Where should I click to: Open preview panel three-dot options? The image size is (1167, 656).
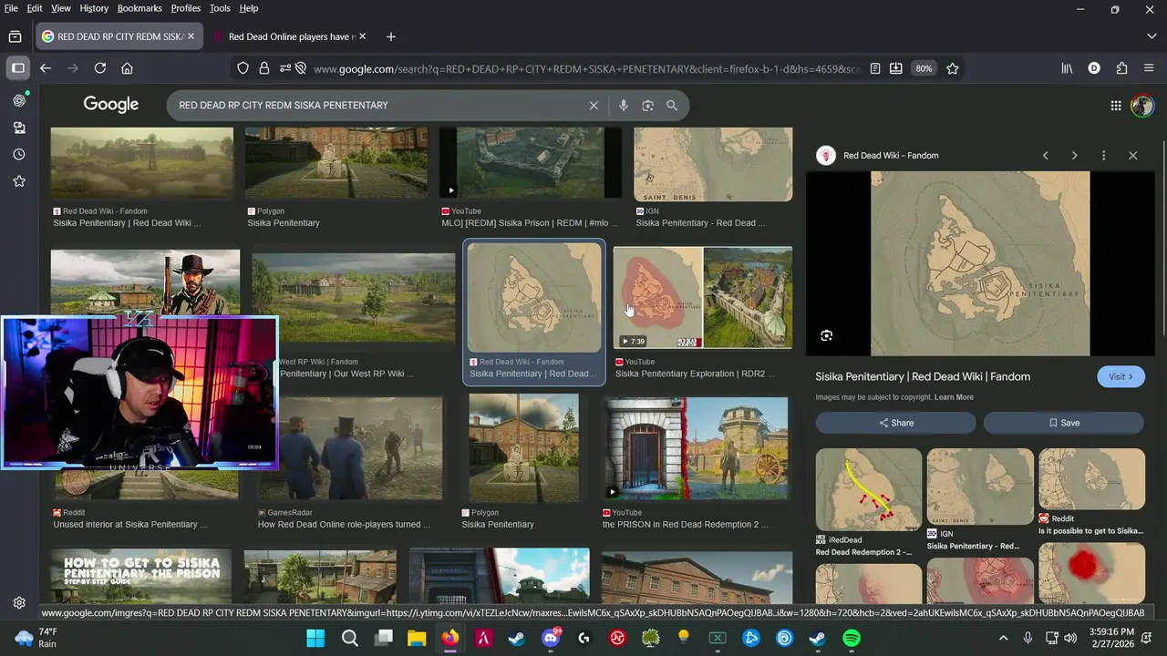(1103, 156)
